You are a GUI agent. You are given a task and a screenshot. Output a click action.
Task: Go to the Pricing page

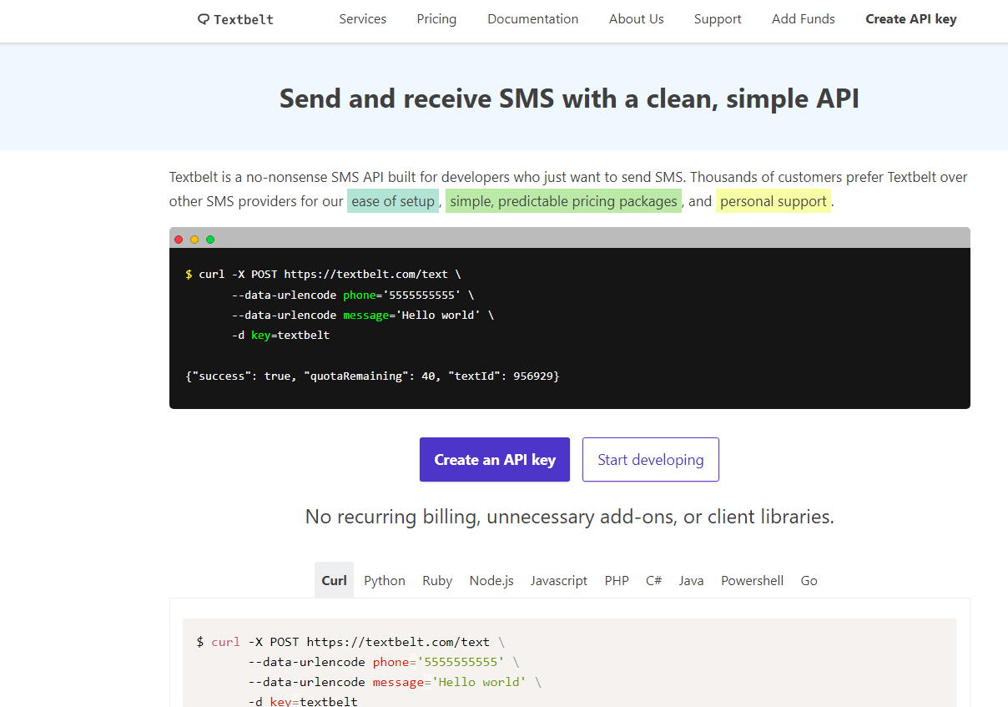point(436,19)
